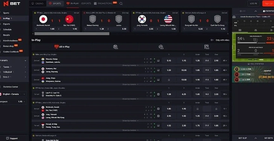Open the search magnifier icon
Viewport: 274px width, 141px height.
121,3
